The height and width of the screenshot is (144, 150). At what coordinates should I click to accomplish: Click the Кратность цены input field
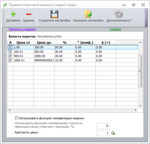[103, 133]
